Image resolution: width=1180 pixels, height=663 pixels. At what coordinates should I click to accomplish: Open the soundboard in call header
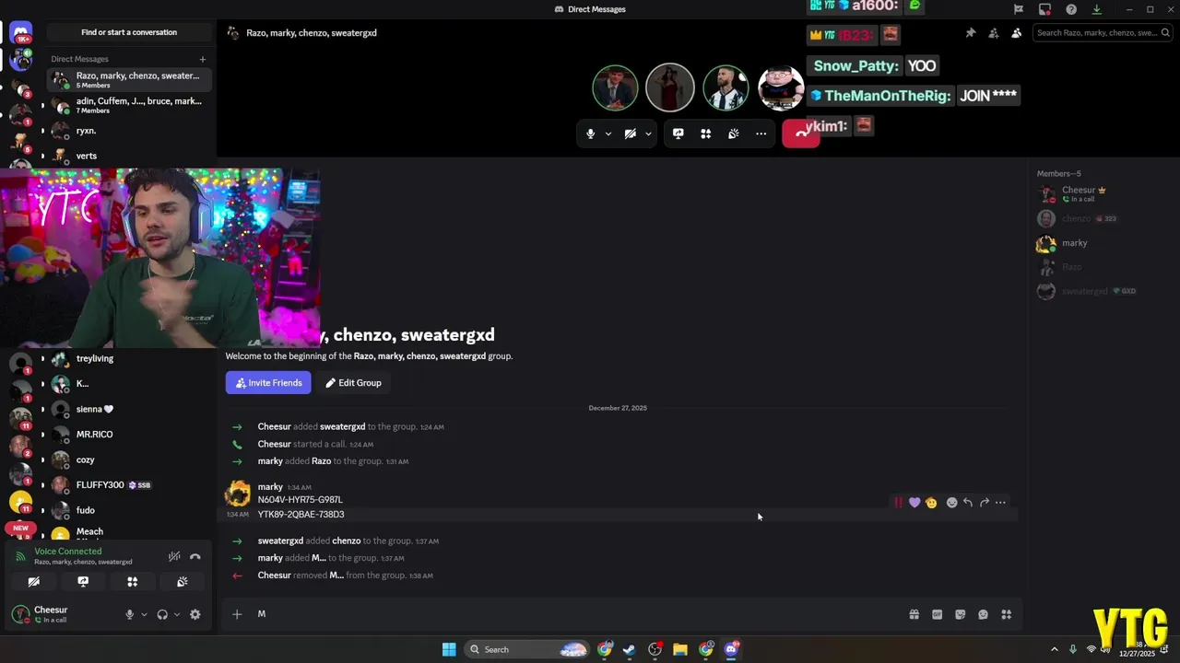coord(733,134)
